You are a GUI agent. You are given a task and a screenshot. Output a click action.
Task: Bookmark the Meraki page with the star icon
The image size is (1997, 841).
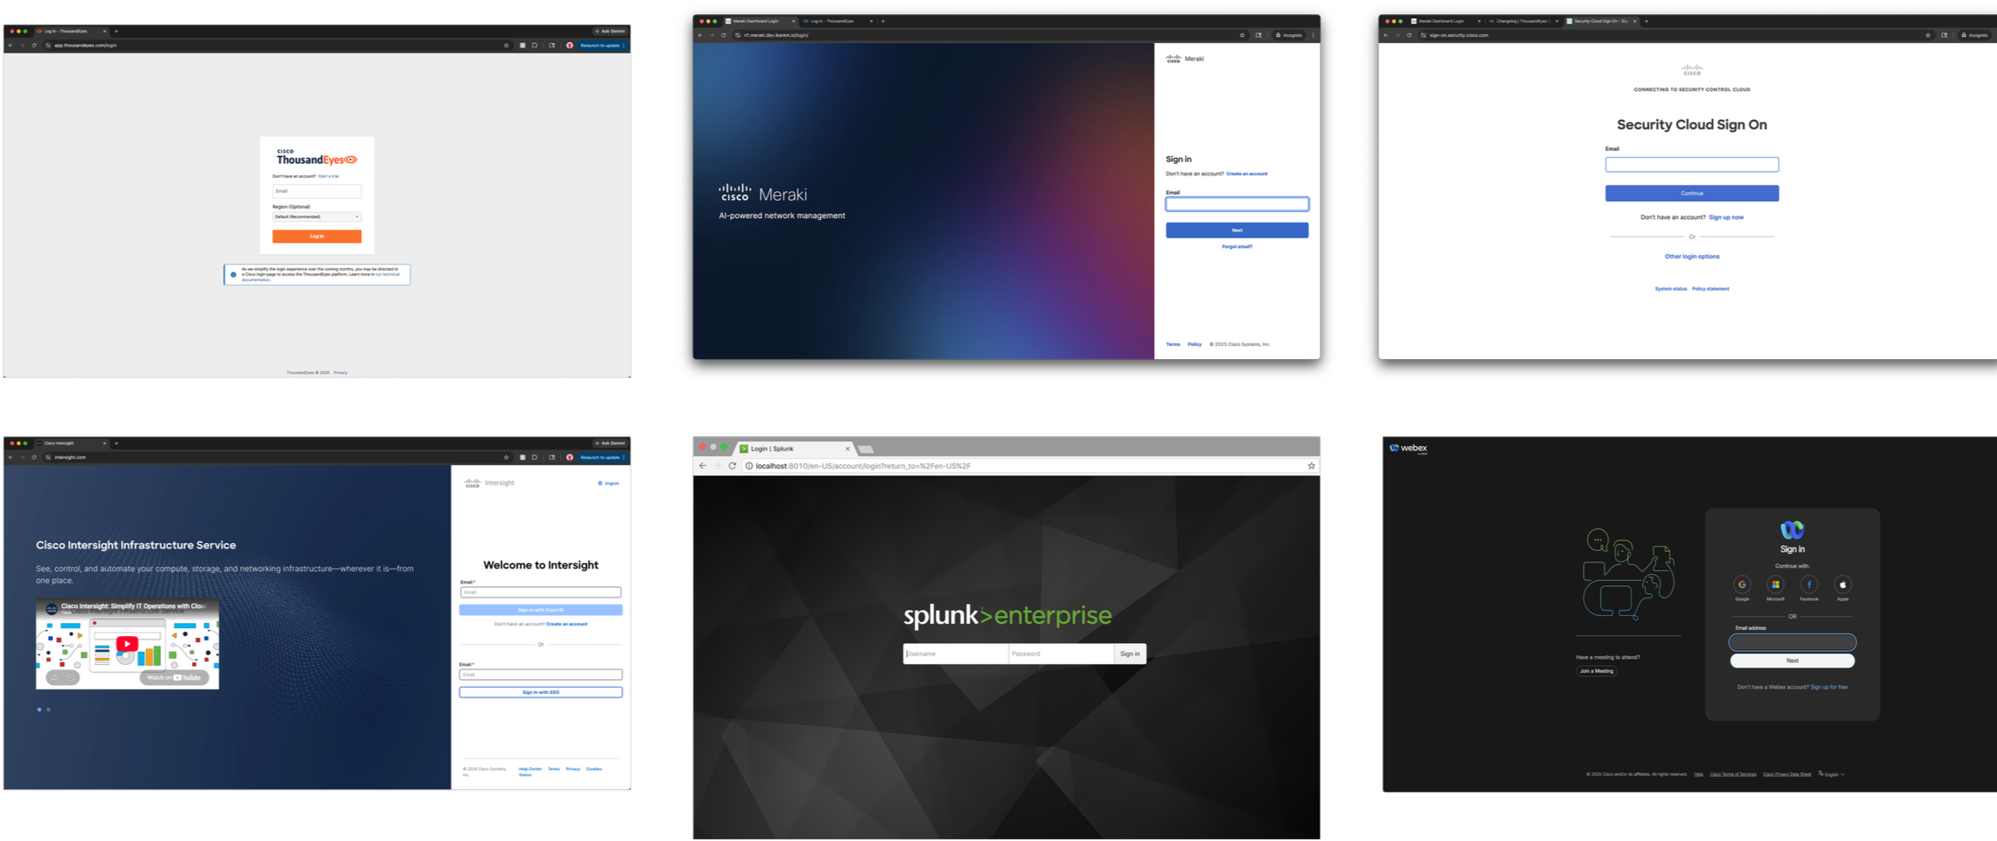[x=1242, y=35]
